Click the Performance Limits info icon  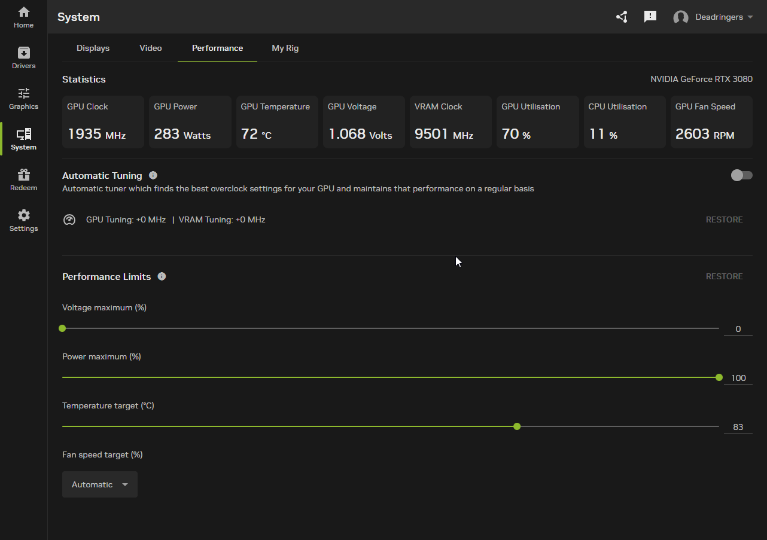pyautogui.click(x=162, y=276)
